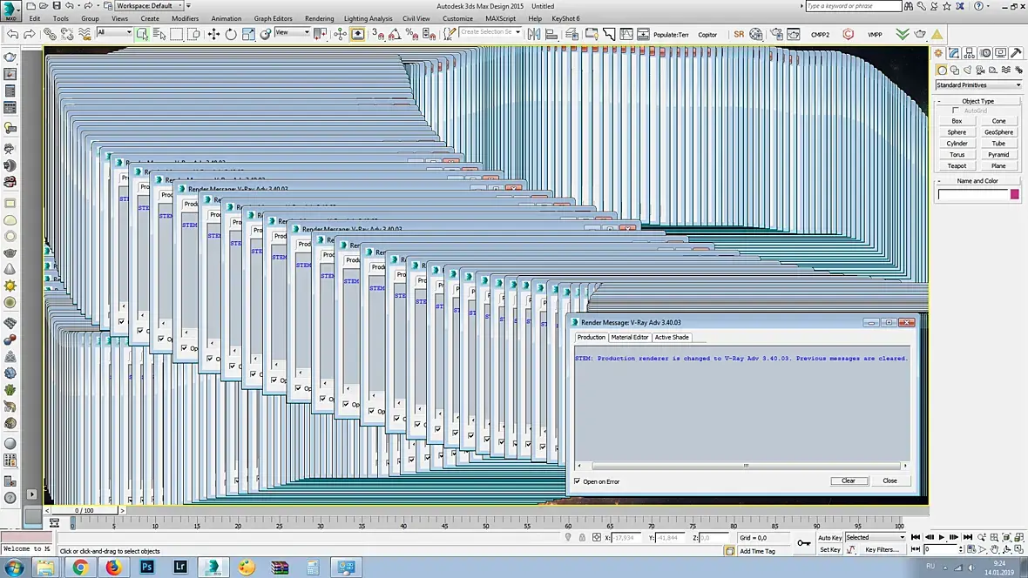Viewport: 1028px width, 578px height.
Task: Click the keyword search input field
Action: point(854,6)
